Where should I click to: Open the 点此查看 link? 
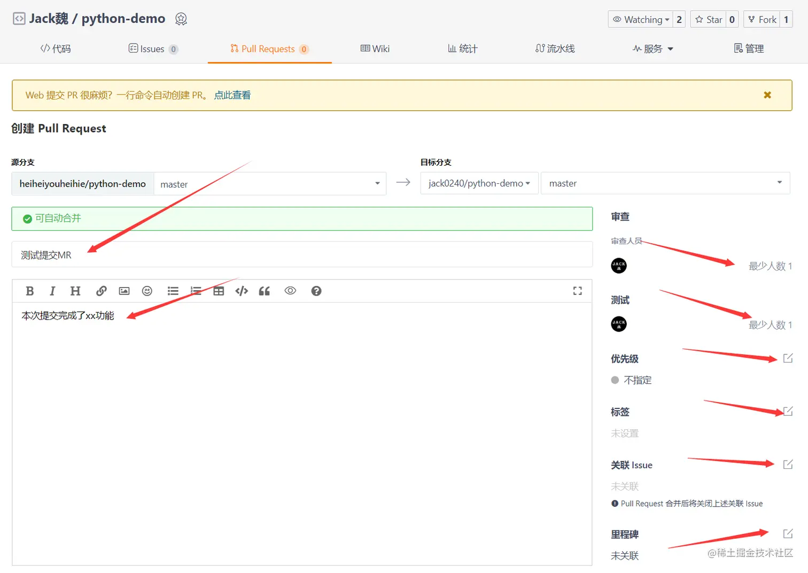(x=232, y=95)
